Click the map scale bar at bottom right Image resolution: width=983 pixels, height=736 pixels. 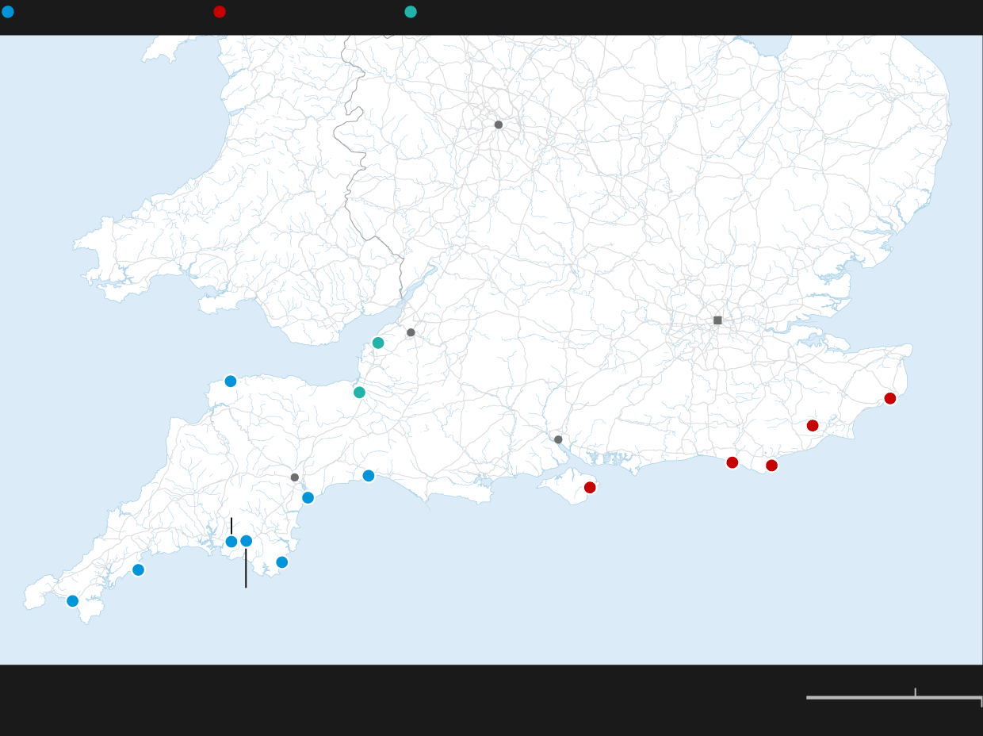[893, 697]
